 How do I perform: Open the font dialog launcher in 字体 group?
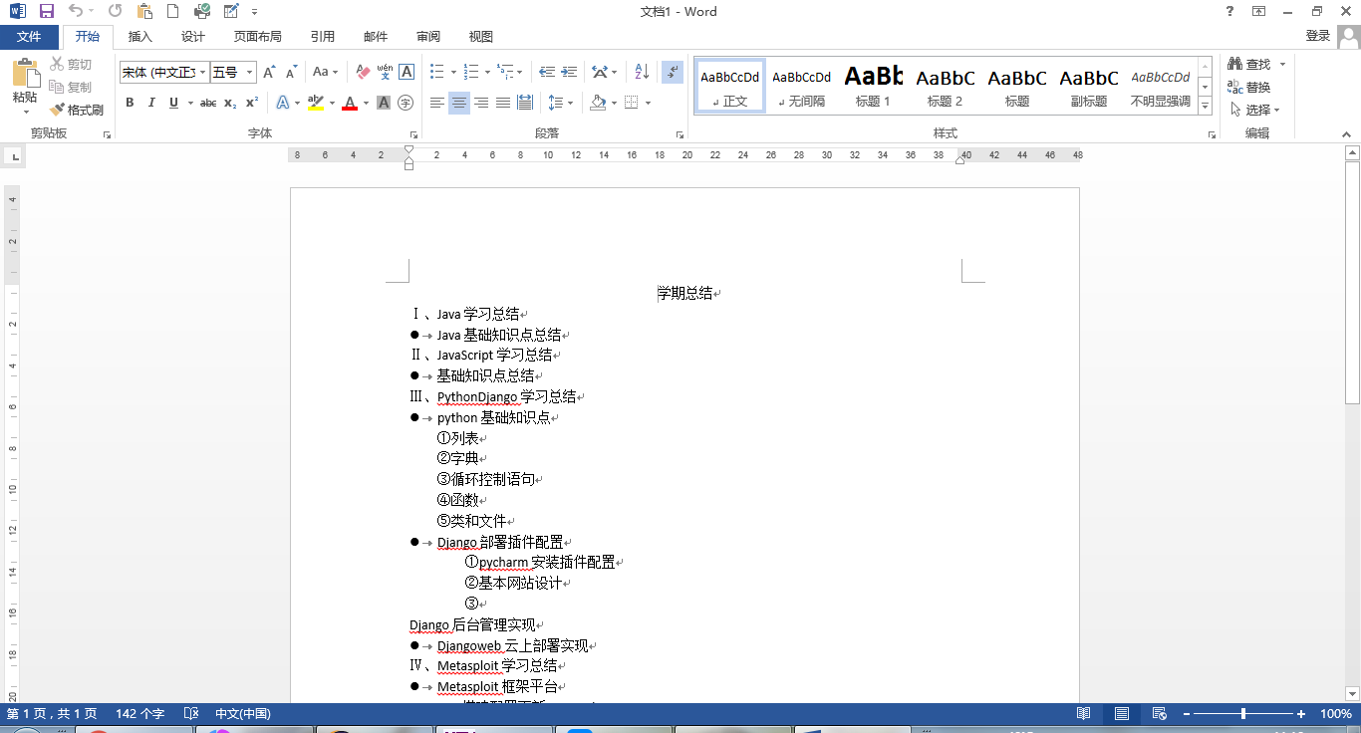[413, 133]
